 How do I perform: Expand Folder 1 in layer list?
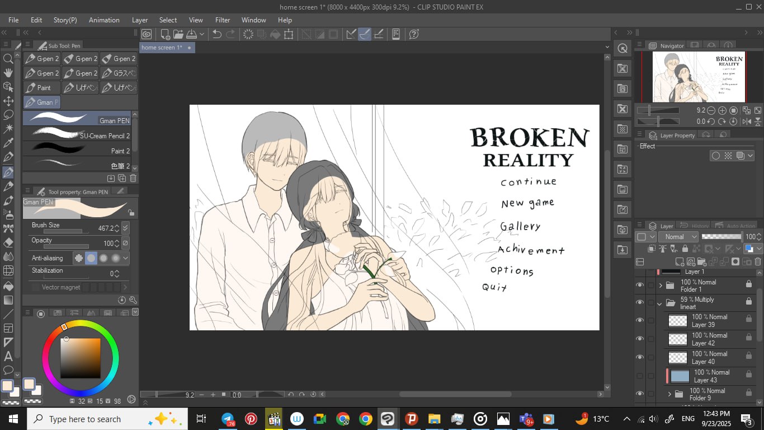[661, 286]
